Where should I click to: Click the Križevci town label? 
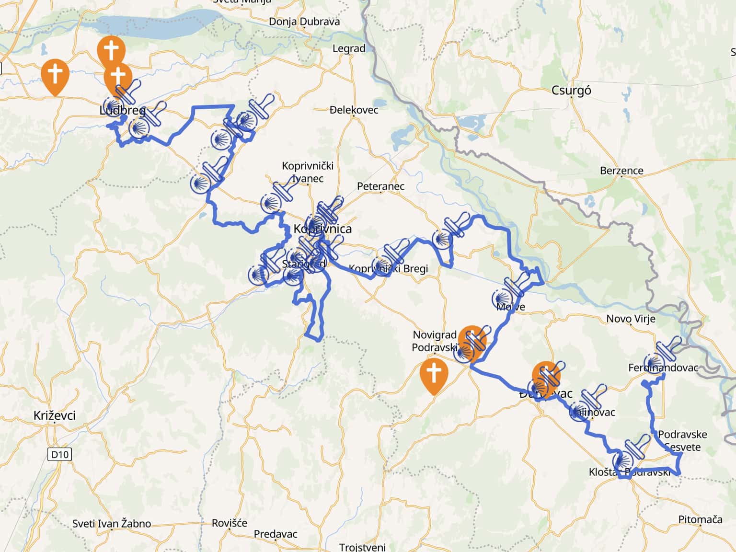pyautogui.click(x=55, y=415)
